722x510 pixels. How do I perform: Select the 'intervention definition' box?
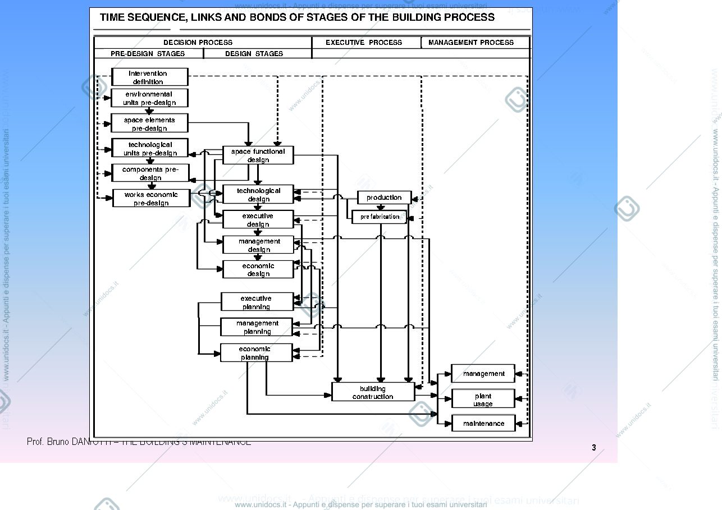(149, 77)
